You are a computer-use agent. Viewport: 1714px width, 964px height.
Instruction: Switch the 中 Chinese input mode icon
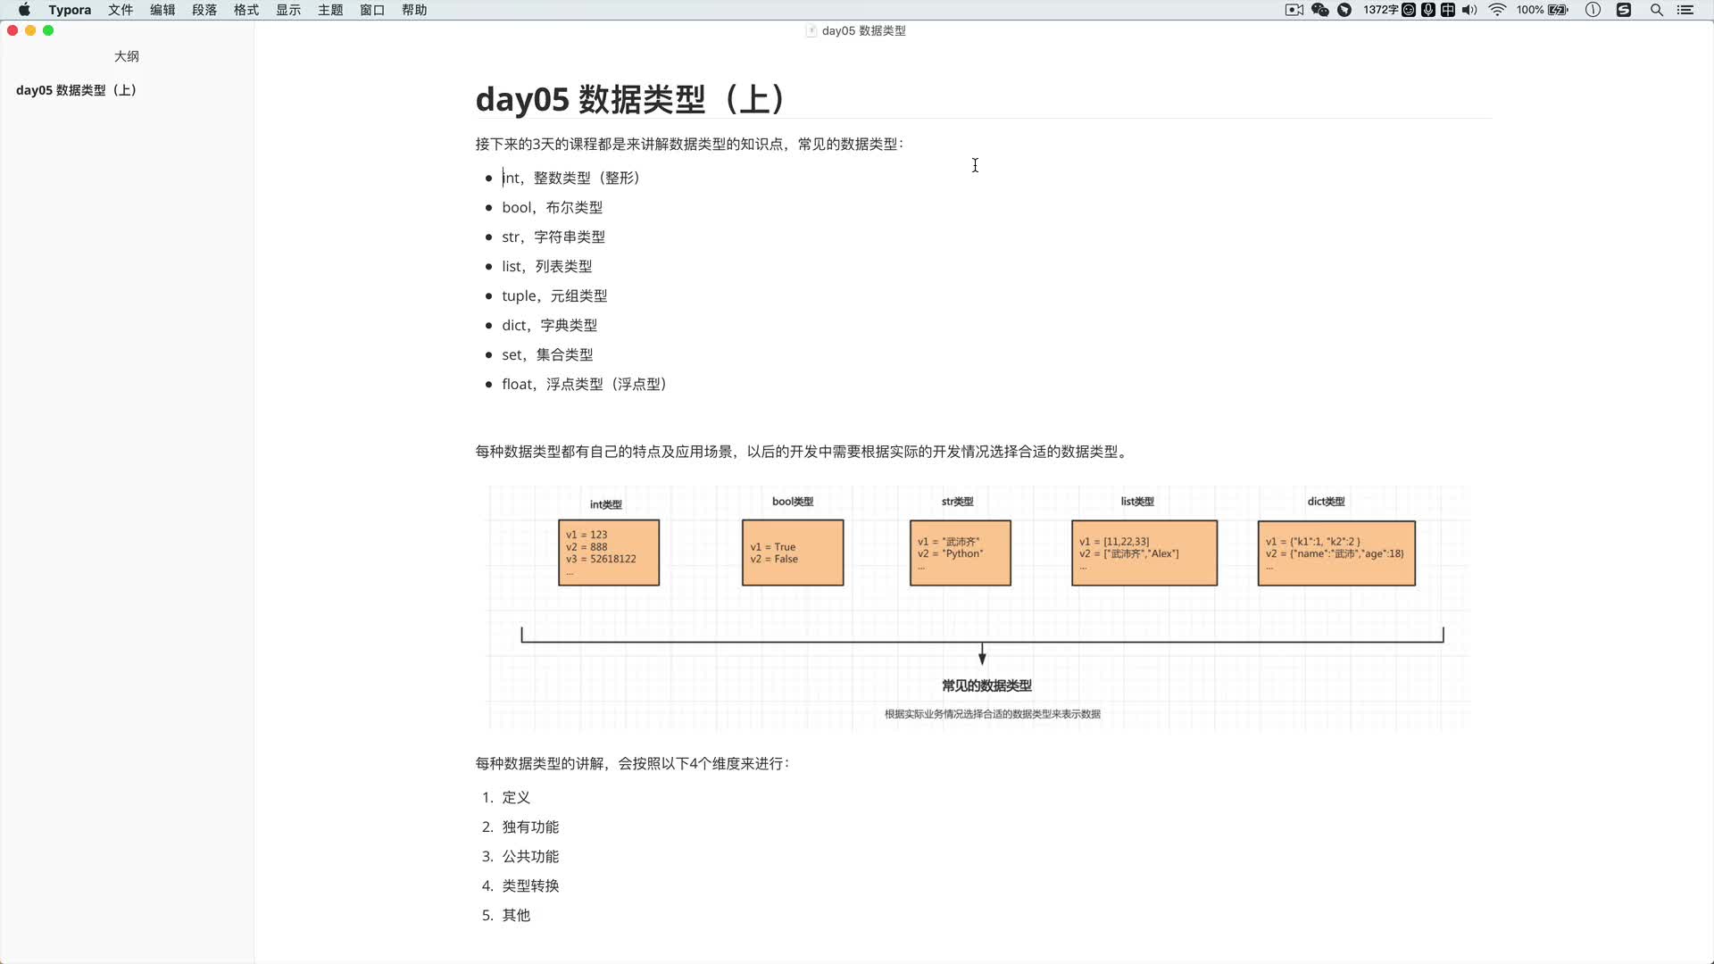pos(1448,10)
